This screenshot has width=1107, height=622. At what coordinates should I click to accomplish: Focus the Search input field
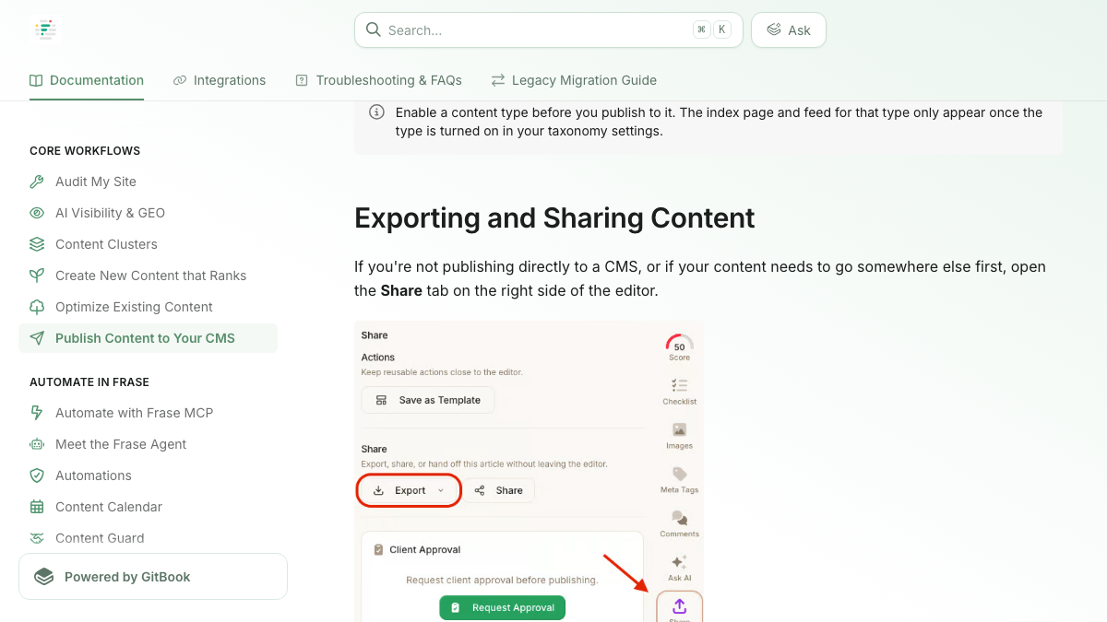click(549, 29)
